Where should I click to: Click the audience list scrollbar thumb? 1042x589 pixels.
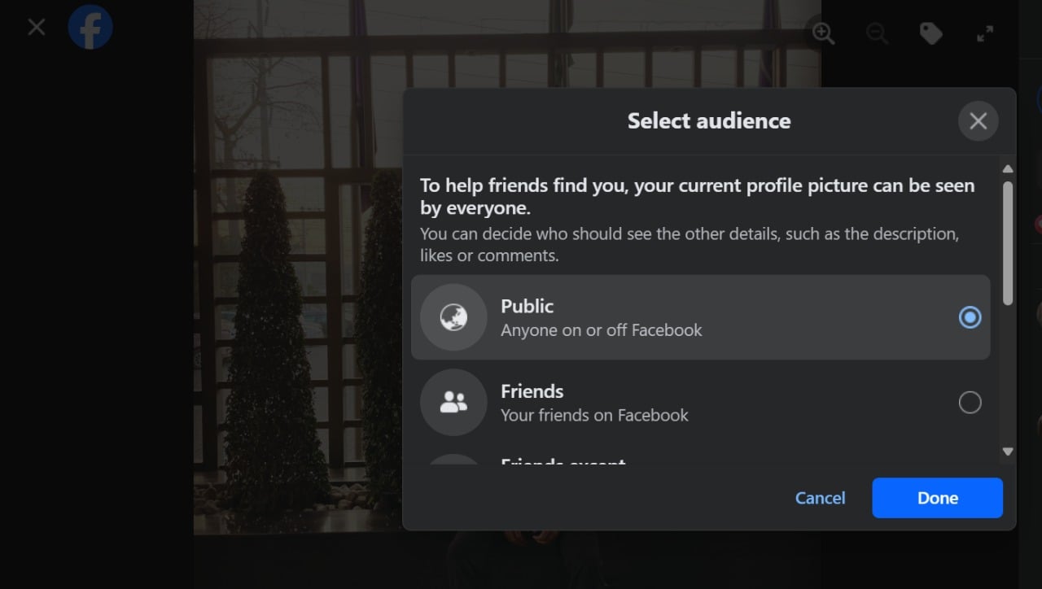coord(1008,243)
